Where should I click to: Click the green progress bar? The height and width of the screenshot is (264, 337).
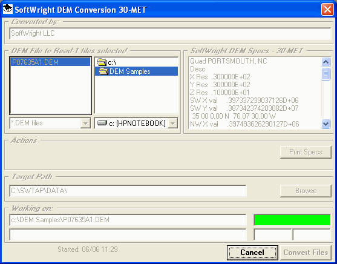292,220
